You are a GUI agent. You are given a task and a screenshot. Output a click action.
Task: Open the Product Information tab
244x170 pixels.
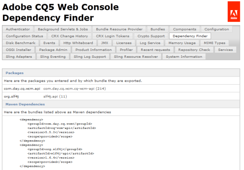click(94, 50)
